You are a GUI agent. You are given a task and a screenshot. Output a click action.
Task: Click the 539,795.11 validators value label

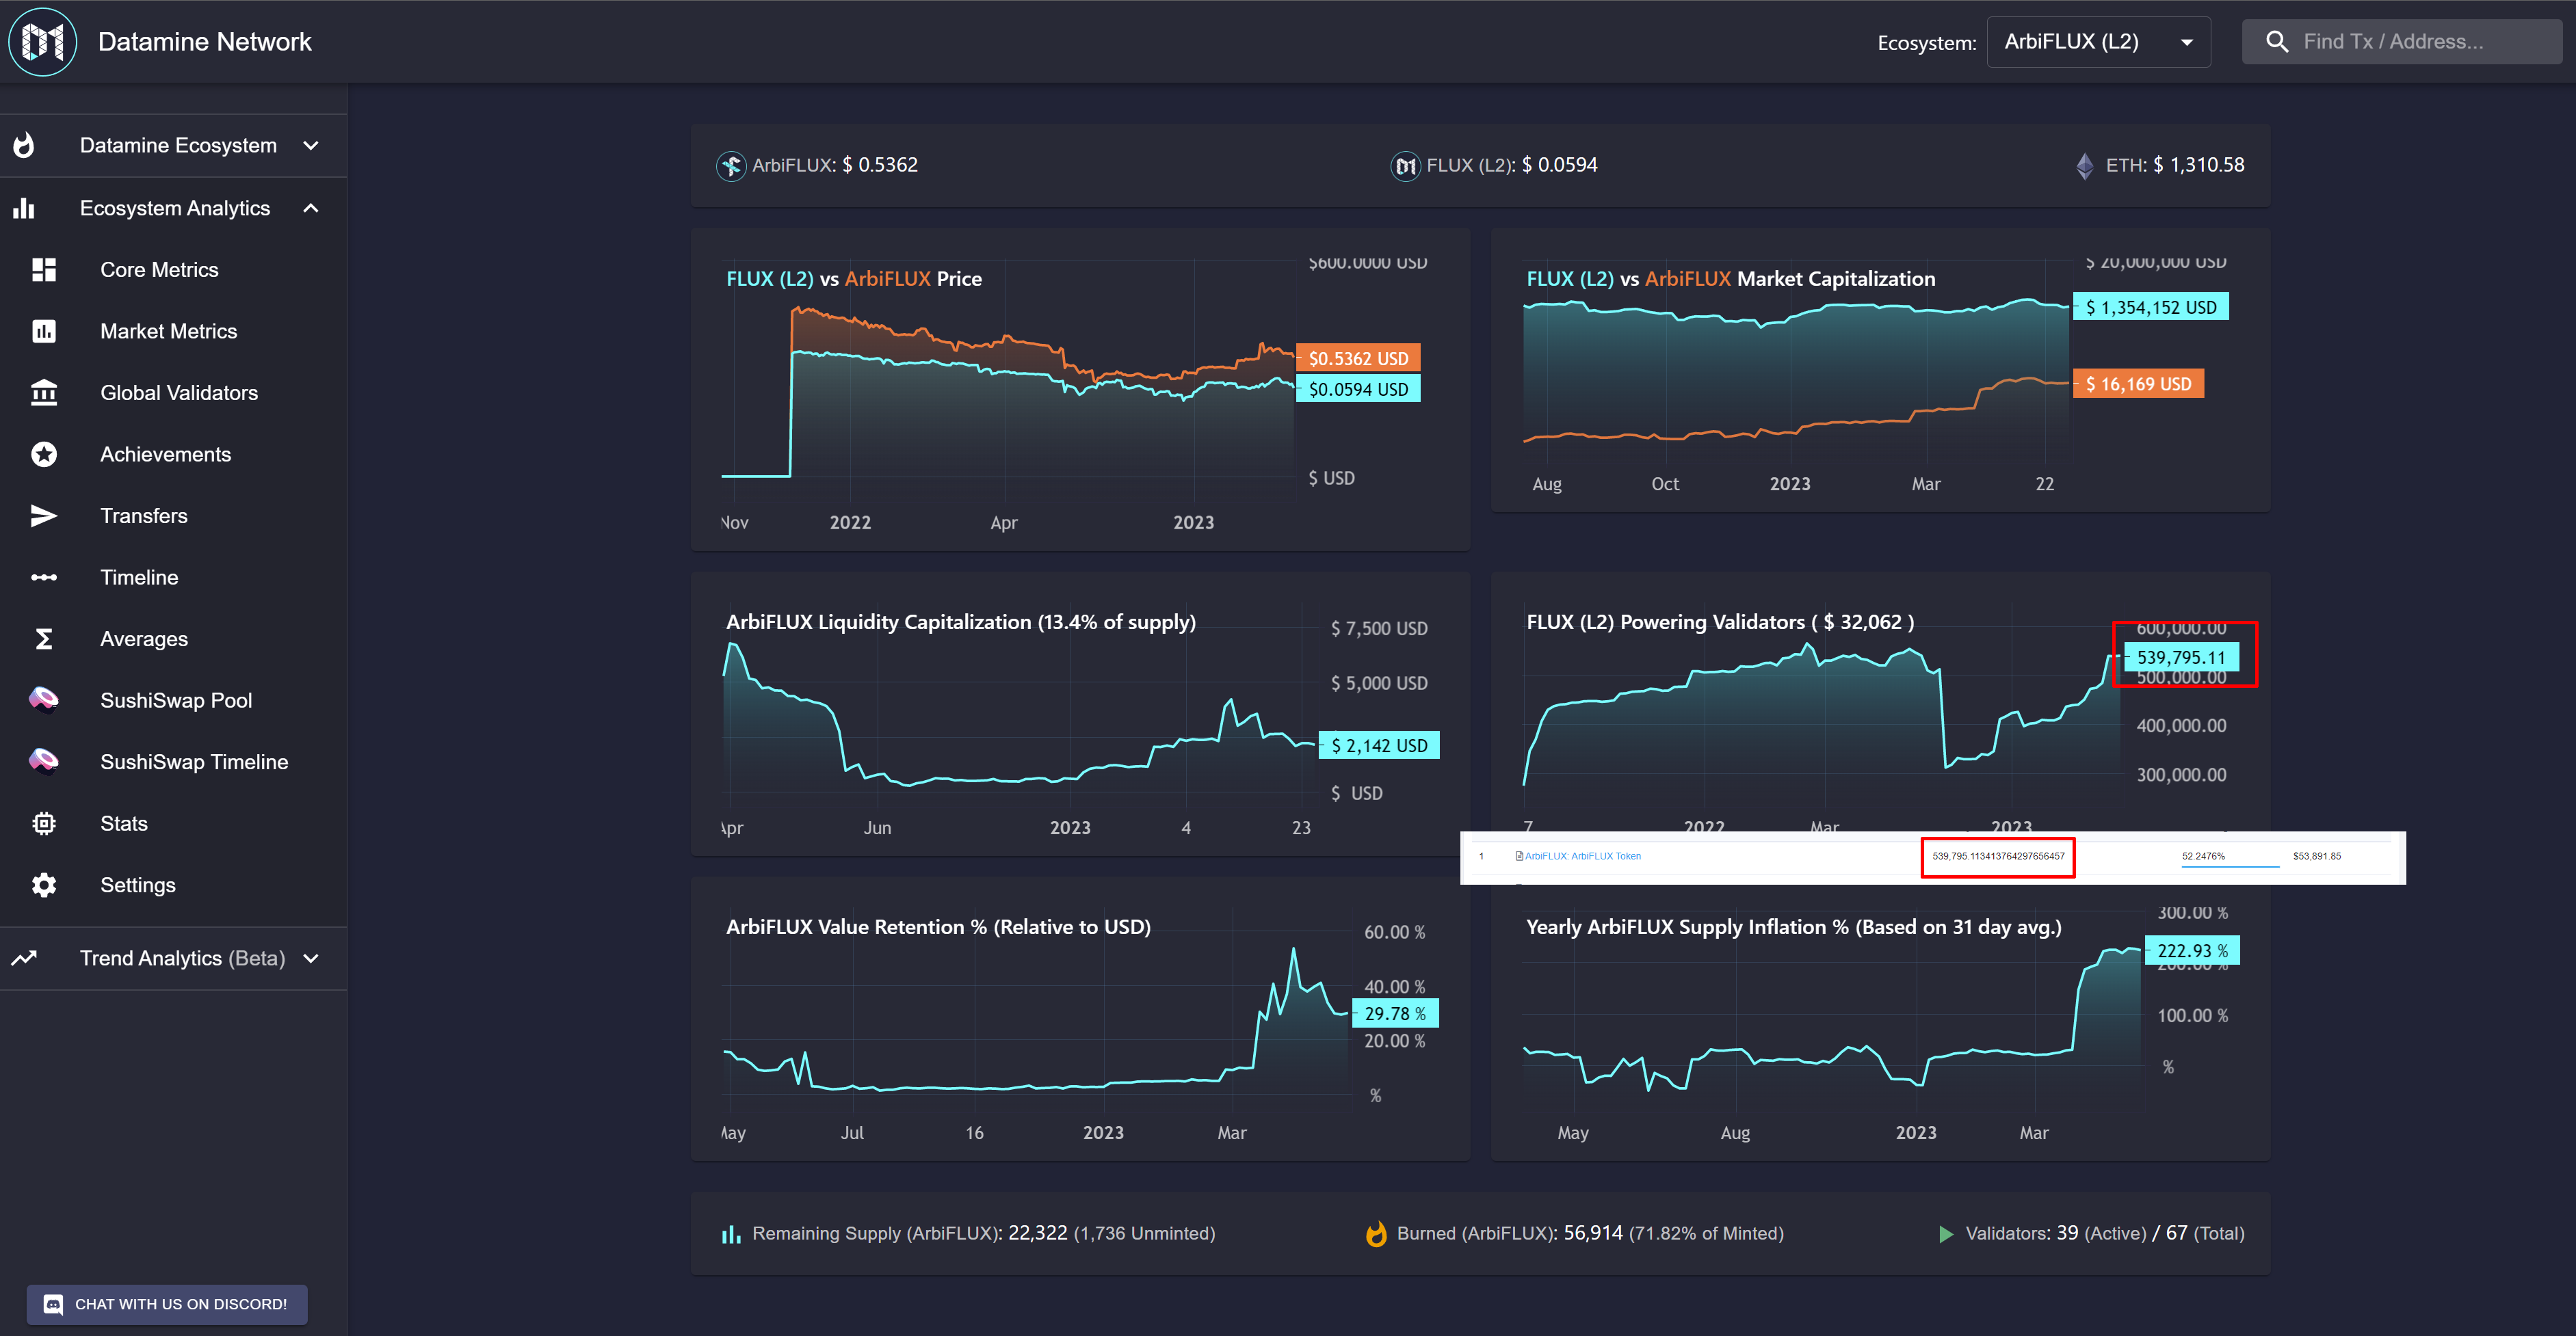(x=2181, y=658)
